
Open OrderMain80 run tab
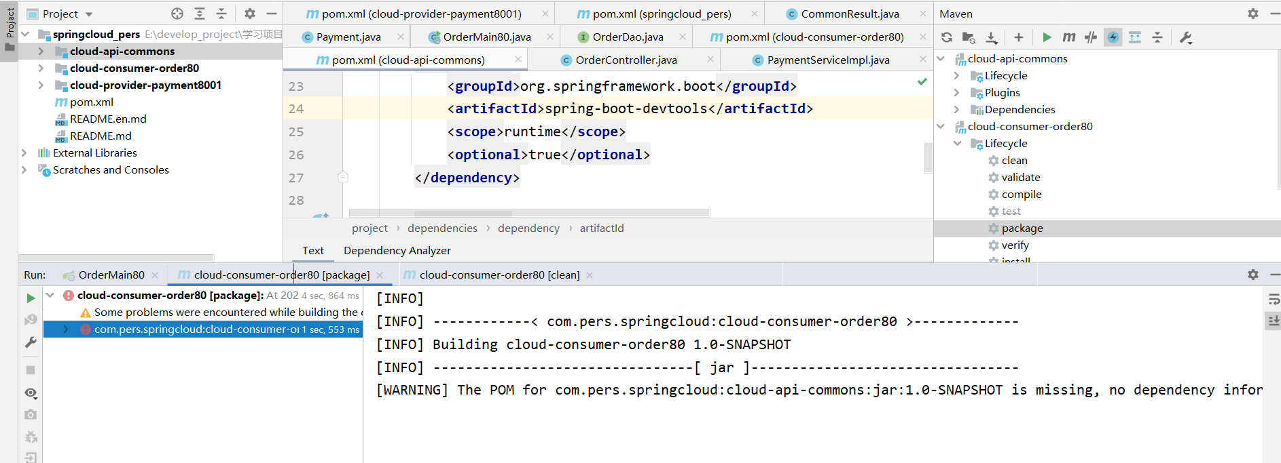[111, 275]
